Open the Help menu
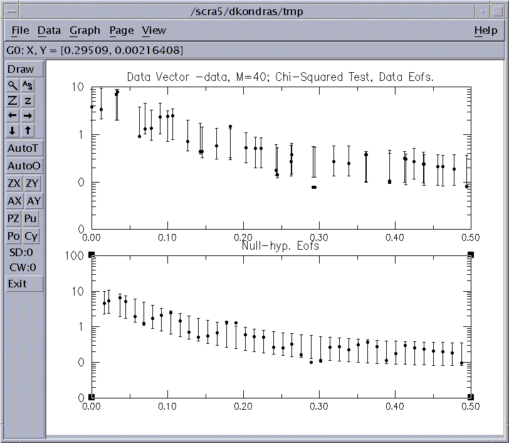The width and height of the screenshot is (509, 443). click(x=485, y=30)
